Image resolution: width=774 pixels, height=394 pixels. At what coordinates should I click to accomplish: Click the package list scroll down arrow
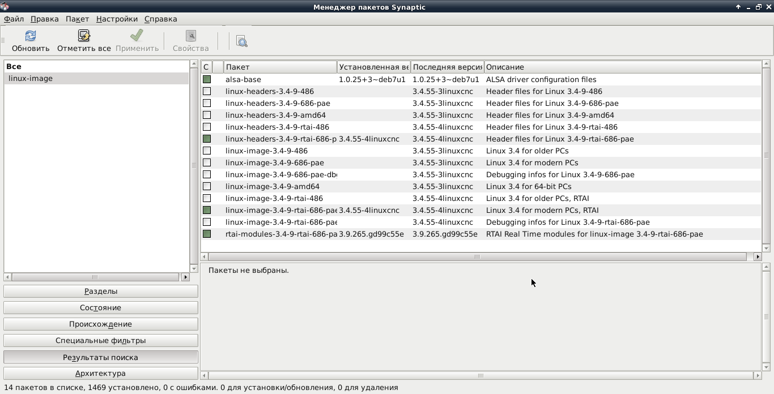point(766,248)
